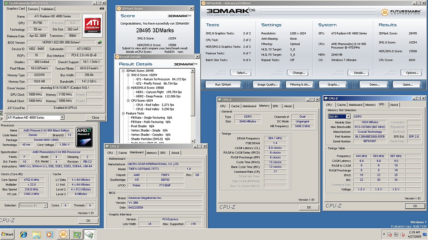This screenshot has width=428, height=240.
Task: Click Result Details scrollbar up arrow
Action: click(x=193, y=71)
